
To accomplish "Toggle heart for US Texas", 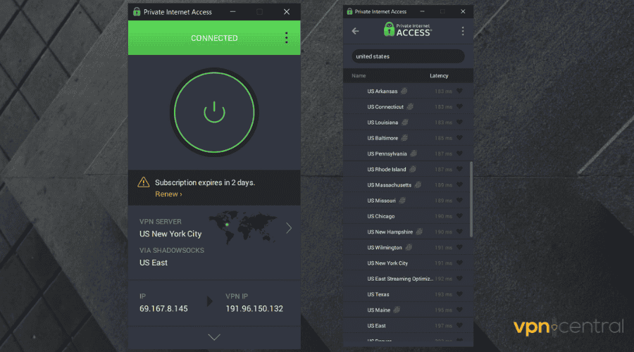I will click(x=459, y=294).
